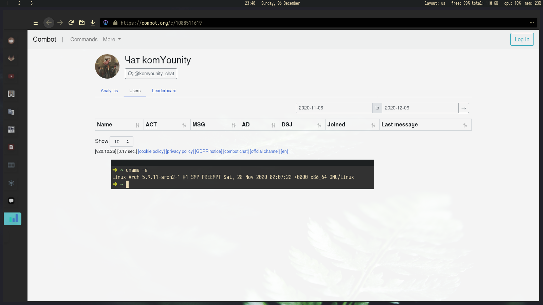Click the komYounity chat avatar image
This screenshot has height=305, width=543.
pyautogui.click(x=107, y=66)
